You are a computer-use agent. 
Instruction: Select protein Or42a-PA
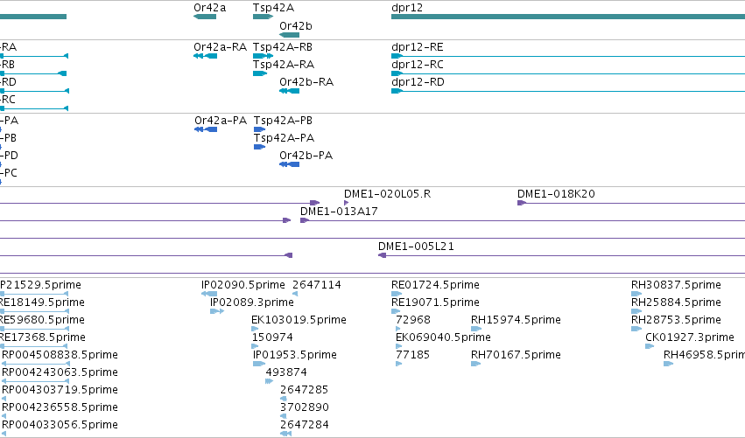(x=206, y=129)
